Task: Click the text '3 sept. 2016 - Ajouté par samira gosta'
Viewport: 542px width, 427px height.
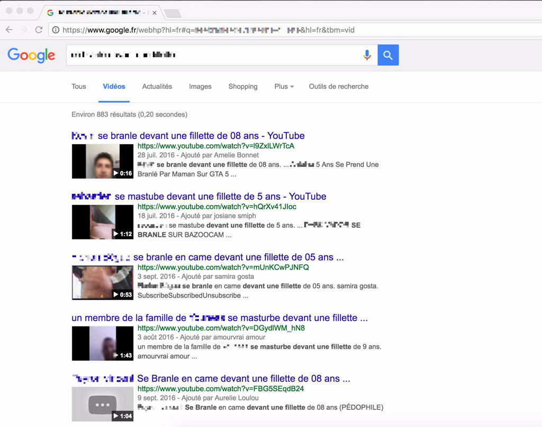Action: pyautogui.click(x=196, y=277)
